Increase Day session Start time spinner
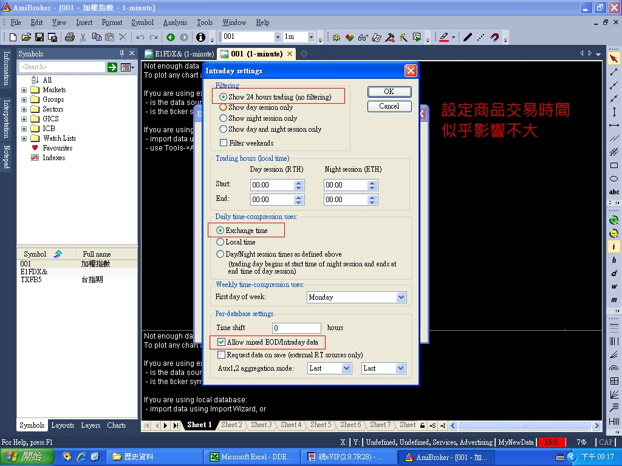This screenshot has height=466, width=622. 299,183
